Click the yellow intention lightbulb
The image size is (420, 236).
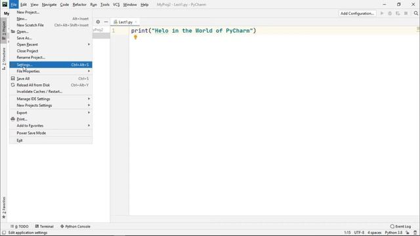tap(136, 37)
